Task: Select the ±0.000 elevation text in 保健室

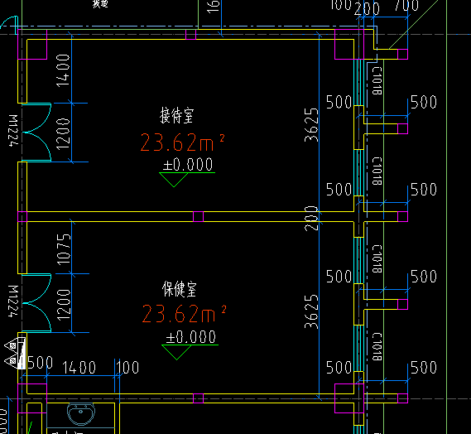Action: (x=191, y=336)
